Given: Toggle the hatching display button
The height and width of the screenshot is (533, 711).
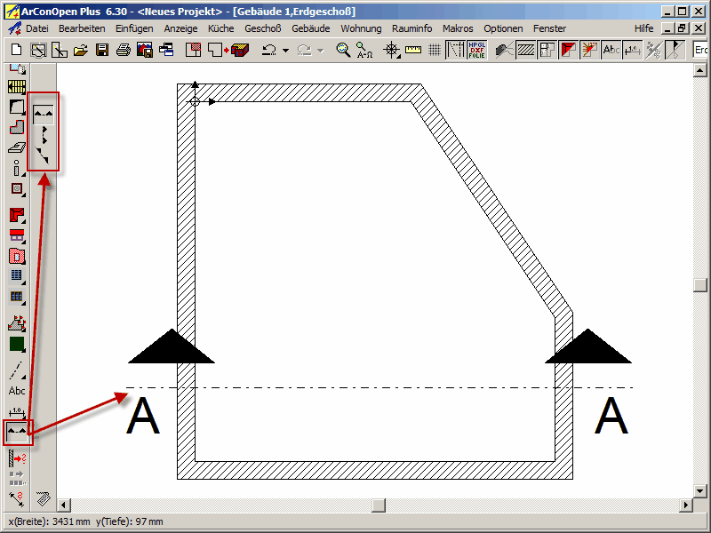Looking at the screenshot, I should click(x=525, y=50).
